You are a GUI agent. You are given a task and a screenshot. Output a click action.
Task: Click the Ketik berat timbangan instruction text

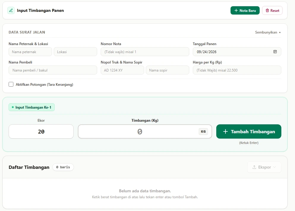coord(145,197)
